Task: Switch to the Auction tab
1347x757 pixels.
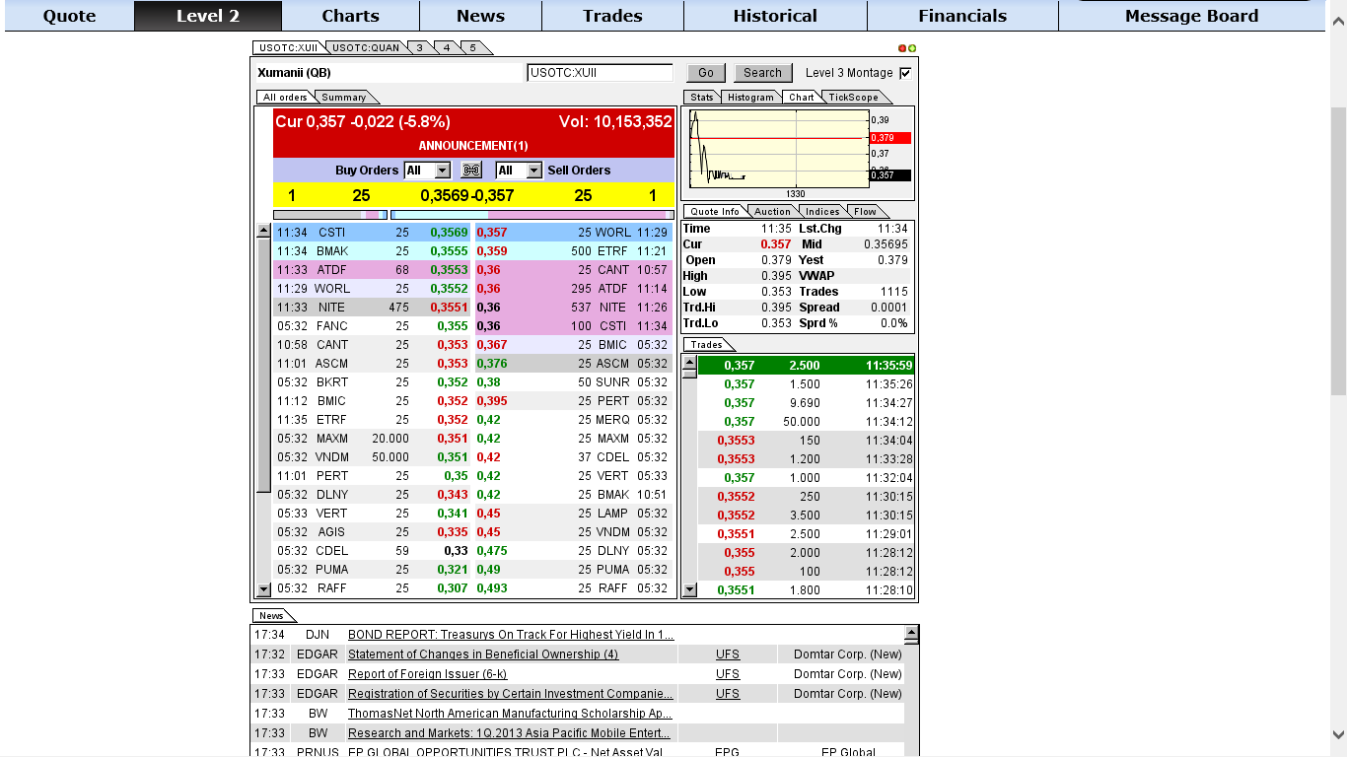Action: point(772,212)
